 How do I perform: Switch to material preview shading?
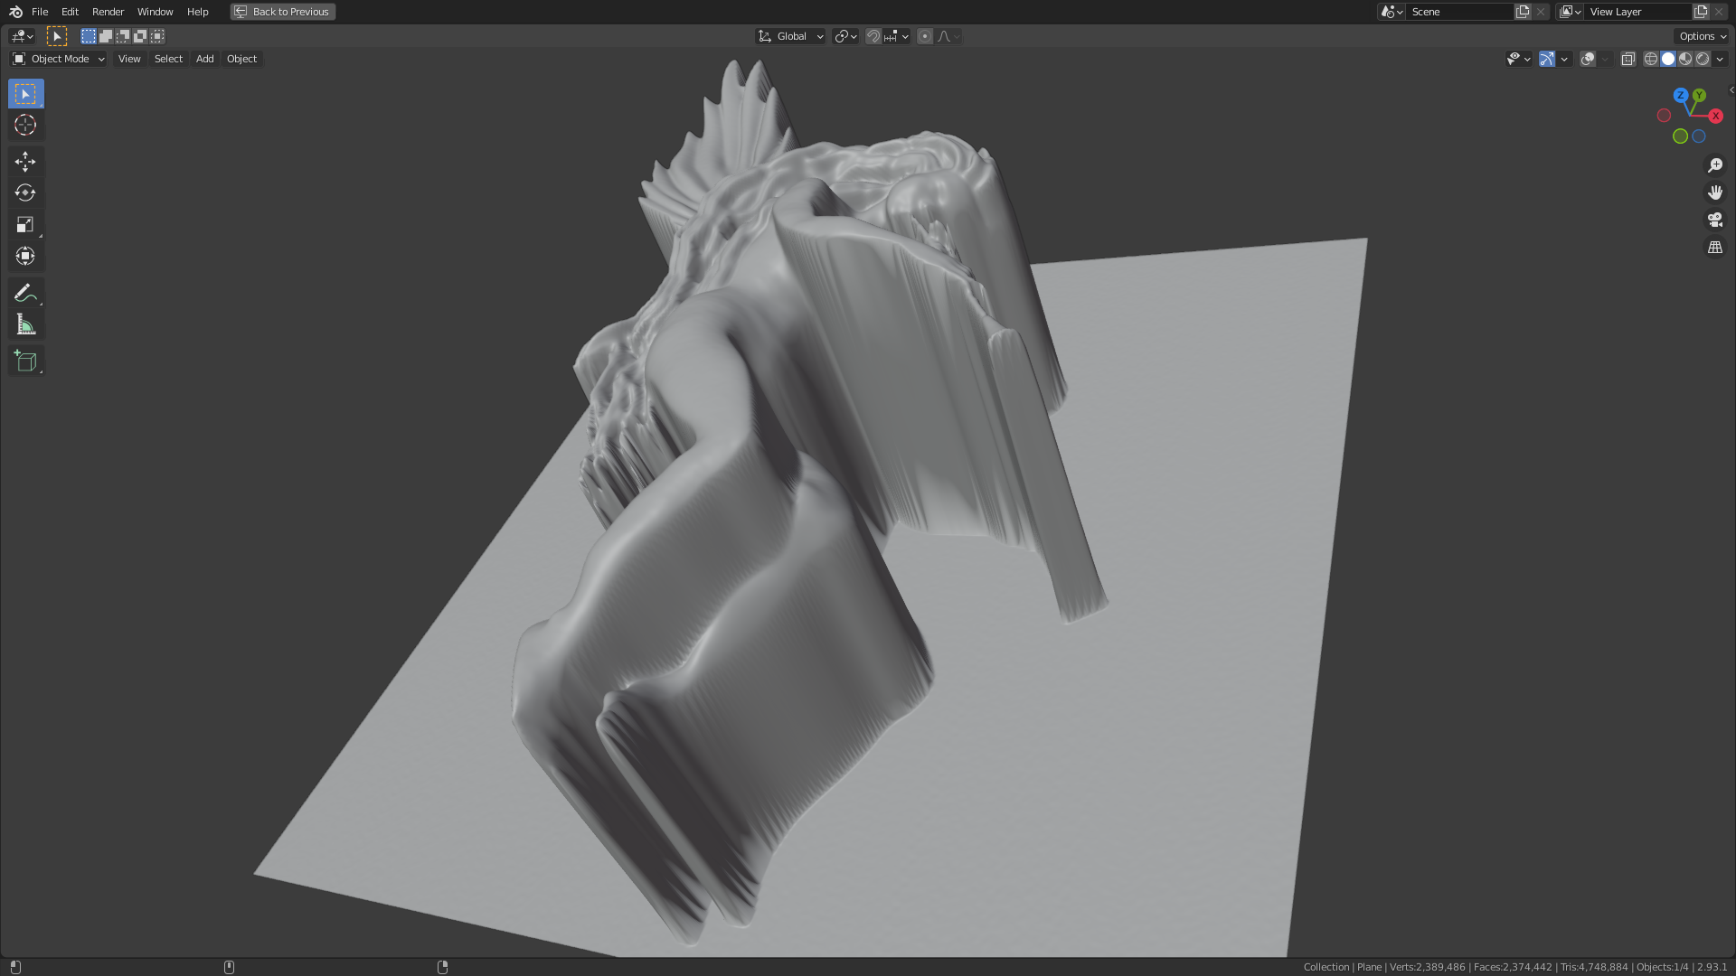point(1685,59)
